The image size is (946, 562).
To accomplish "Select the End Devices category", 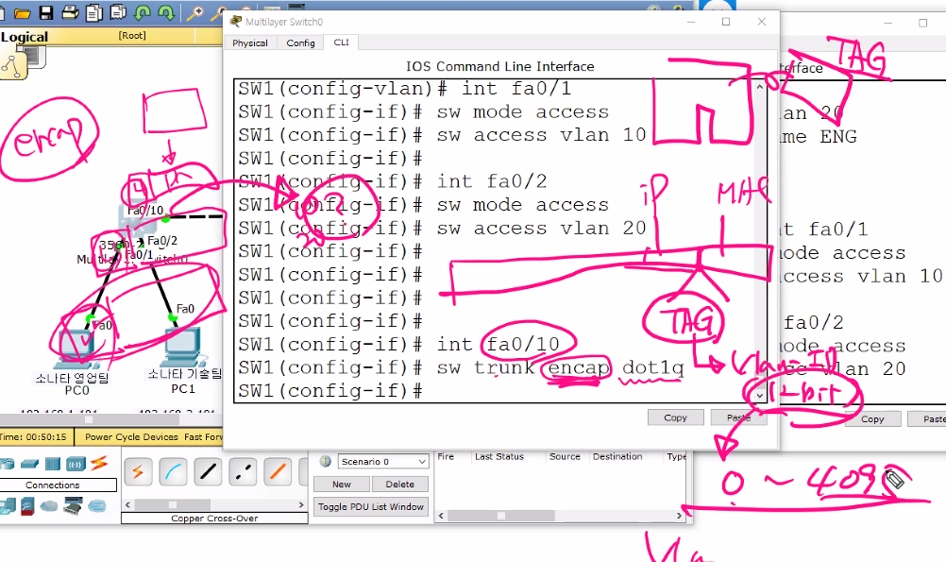I will point(8,506).
